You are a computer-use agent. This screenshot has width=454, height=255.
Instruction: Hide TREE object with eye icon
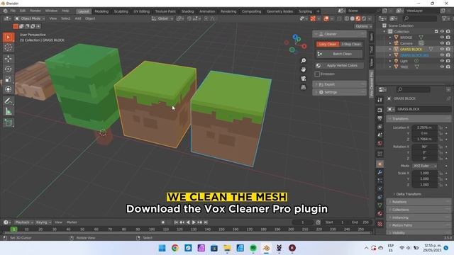point(442,67)
